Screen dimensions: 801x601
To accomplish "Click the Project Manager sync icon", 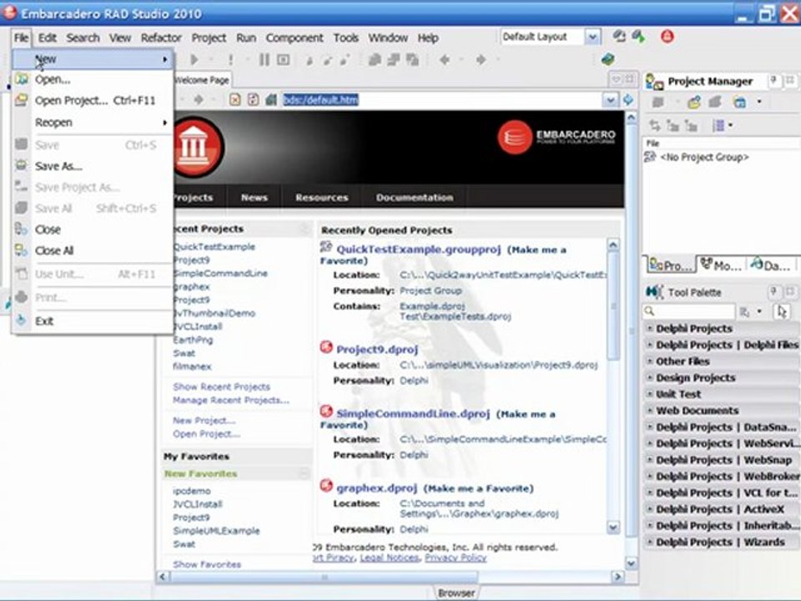I will 654,125.
